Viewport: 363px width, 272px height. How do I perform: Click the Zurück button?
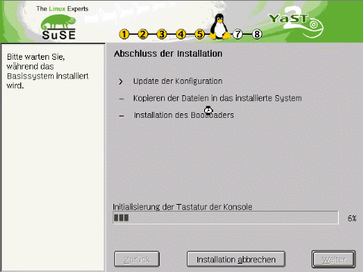tap(137, 259)
